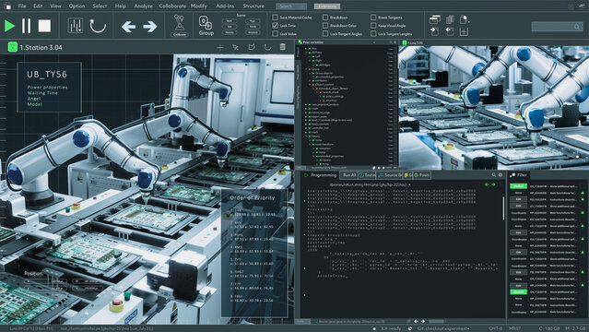Open the Add-Ins menu

(225, 6)
